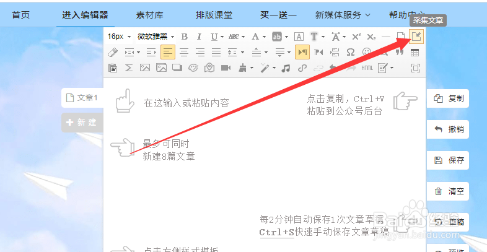Viewport: 487px width, 252px height.
Task: Click the 清空 clear button
Action: [x=448, y=191]
